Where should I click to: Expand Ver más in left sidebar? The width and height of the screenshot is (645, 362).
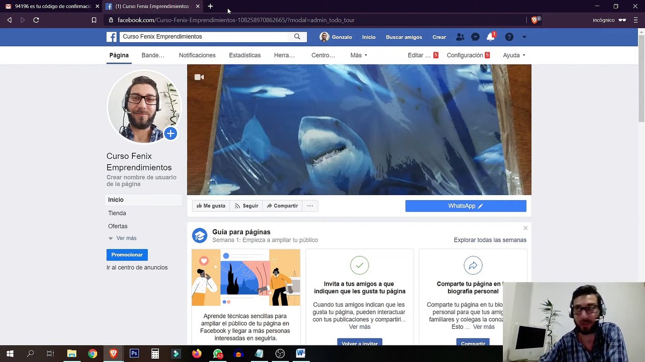coord(122,238)
